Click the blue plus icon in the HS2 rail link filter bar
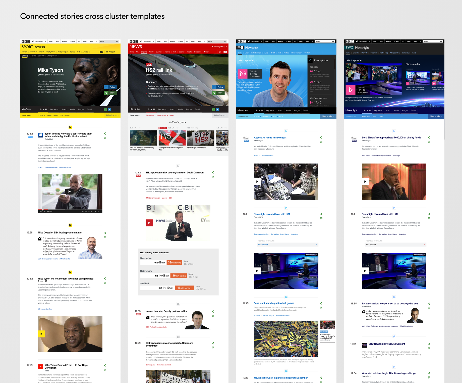 [217, 109]
